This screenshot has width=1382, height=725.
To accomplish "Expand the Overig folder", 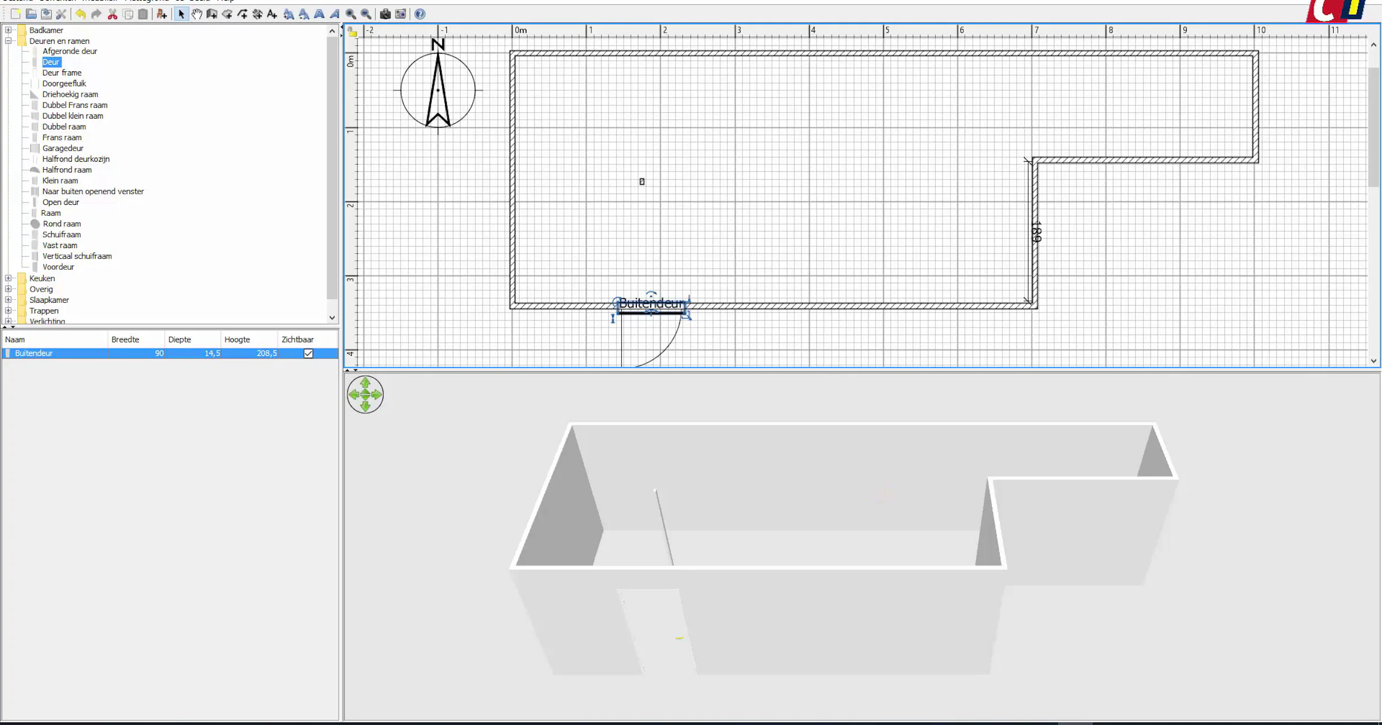I will 8,289.
